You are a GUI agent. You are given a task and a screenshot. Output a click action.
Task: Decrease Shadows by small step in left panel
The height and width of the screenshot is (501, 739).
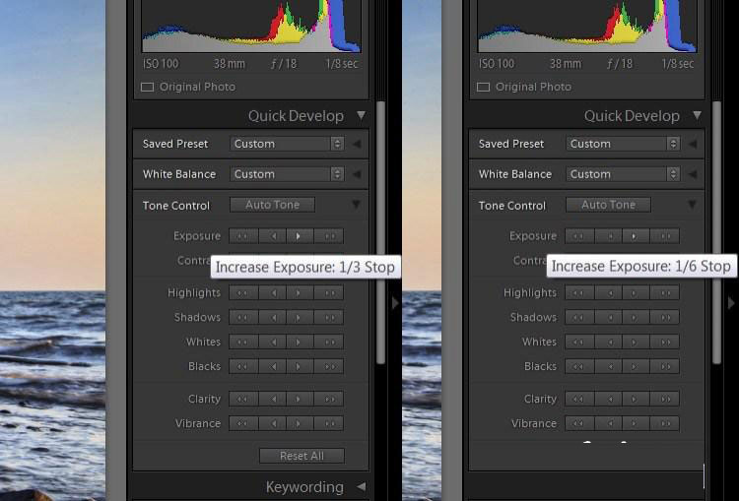coord(272,317)
